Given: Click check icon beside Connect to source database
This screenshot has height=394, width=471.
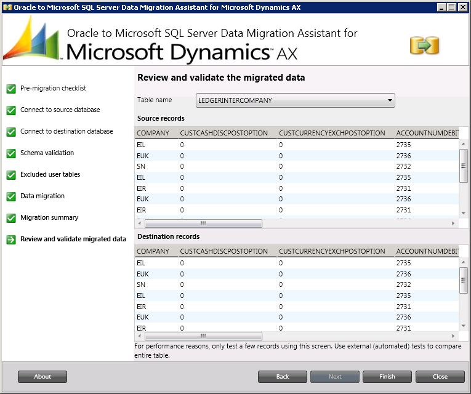Looking at the screenshot, I should 11,110.
